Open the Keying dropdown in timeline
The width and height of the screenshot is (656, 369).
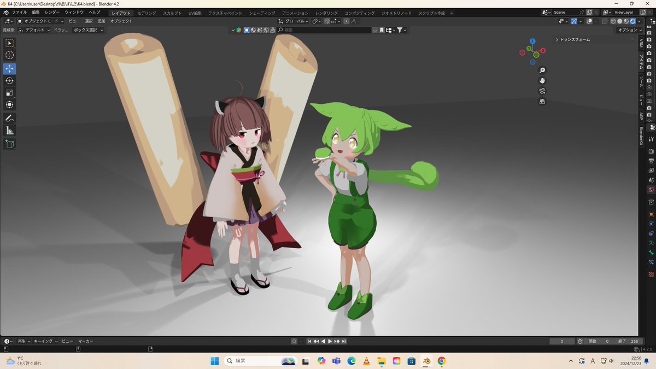point(45,341)
